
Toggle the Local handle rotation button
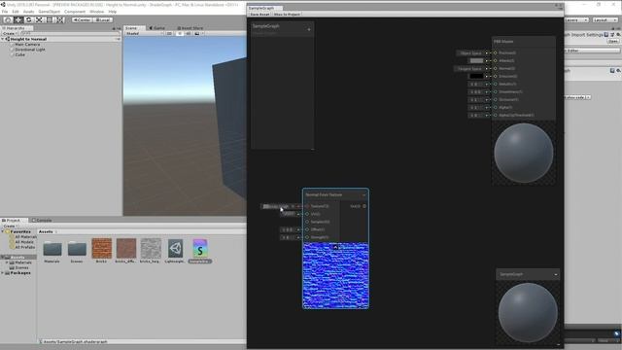click(x=103, y=19)
